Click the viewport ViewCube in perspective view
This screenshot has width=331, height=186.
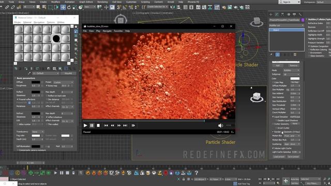(257, 98)
